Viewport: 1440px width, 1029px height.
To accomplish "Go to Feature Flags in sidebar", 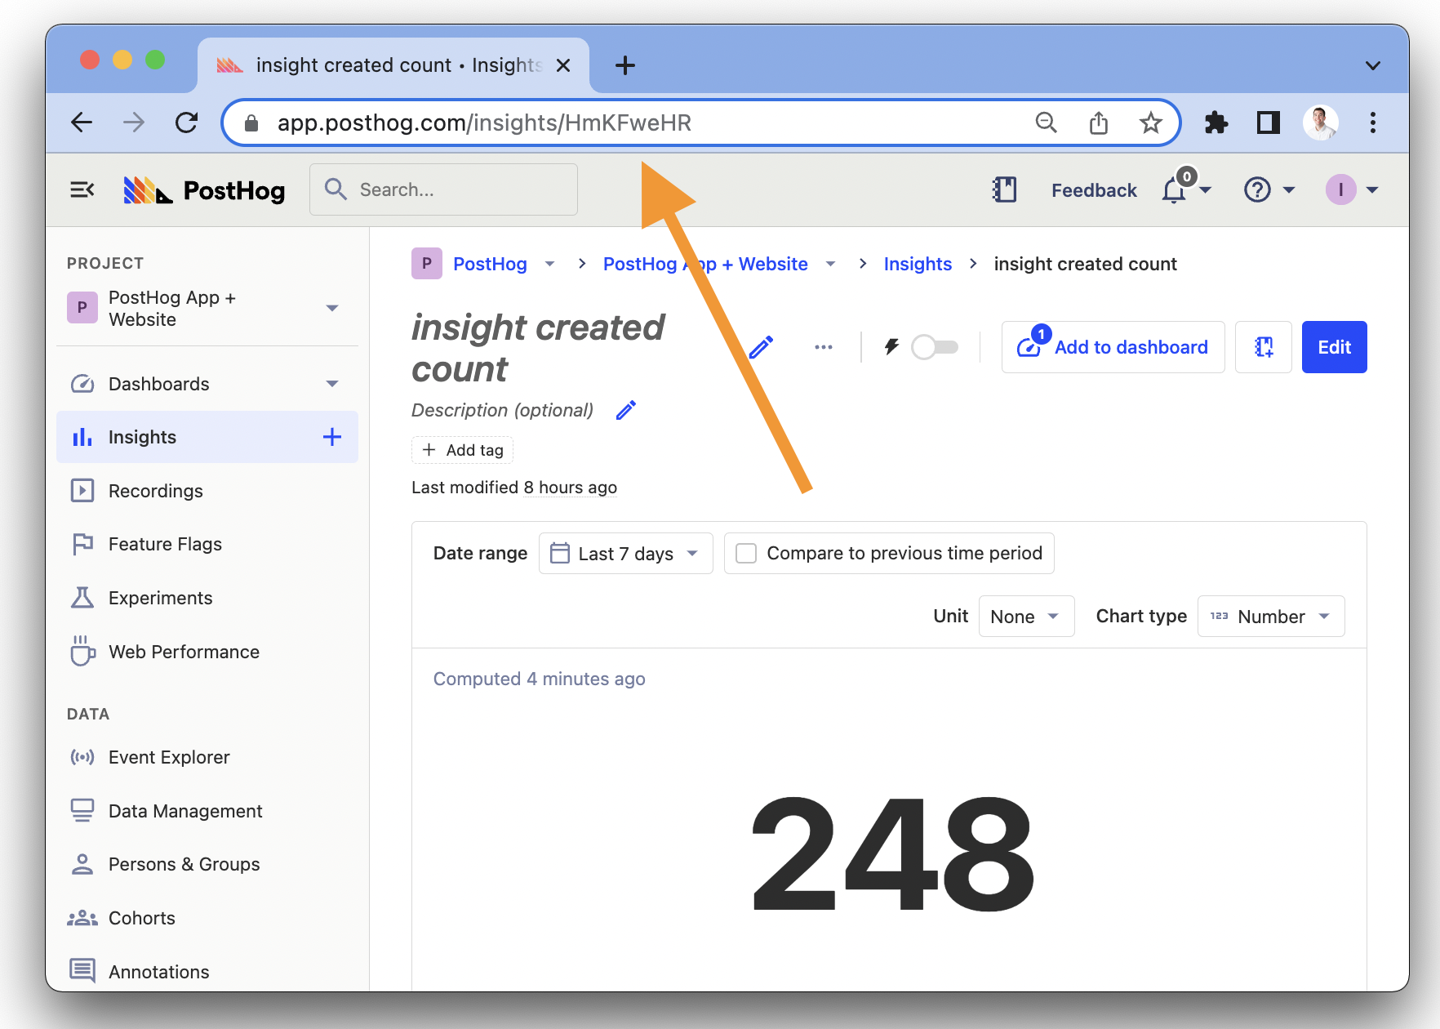I will [165, 544].
